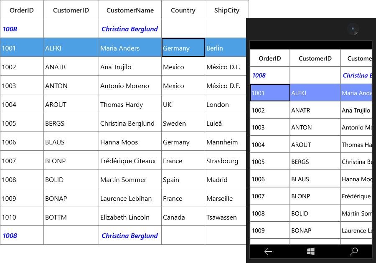Tap the selected 1001 cell in phone grid

(x=270, y=93)
